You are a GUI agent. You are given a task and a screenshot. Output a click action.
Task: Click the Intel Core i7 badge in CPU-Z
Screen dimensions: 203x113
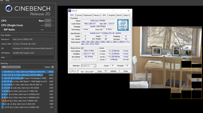pos(123,25)
